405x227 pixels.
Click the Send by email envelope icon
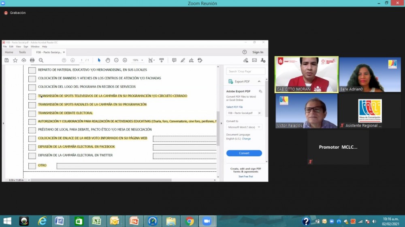[254, 60]
